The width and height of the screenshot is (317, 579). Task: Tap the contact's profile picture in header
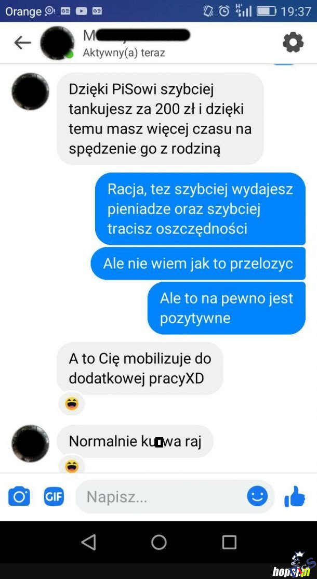coord(57,43)
